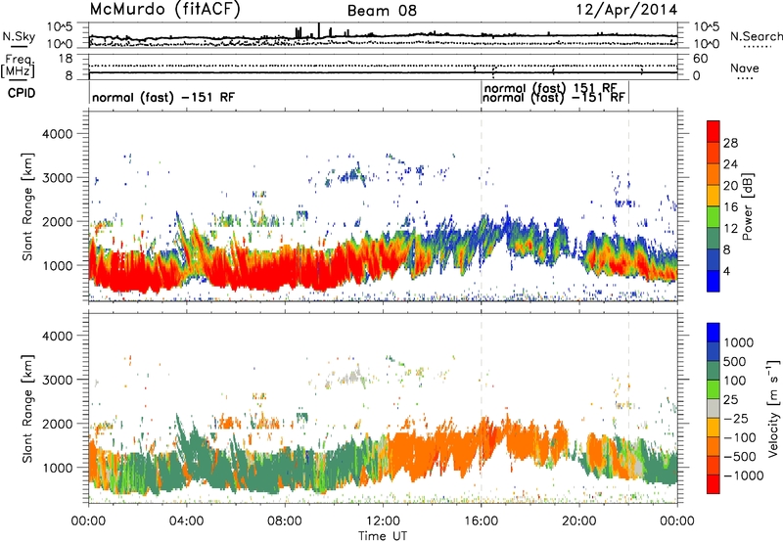Click the 2000 tick on power panel axis
This screenshot has height=542, width=783.
pyautogui.click(x=57, y=221)
